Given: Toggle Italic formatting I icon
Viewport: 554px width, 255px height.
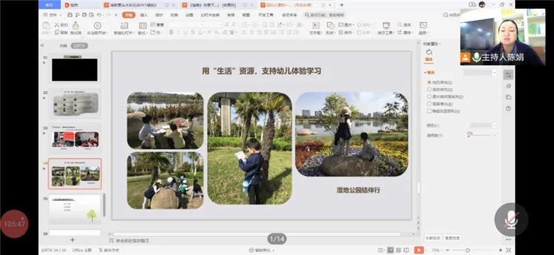Looking at the screenshot, I should (x=179, y=32).
